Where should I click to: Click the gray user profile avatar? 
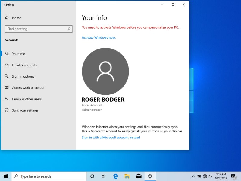[105, 71]
